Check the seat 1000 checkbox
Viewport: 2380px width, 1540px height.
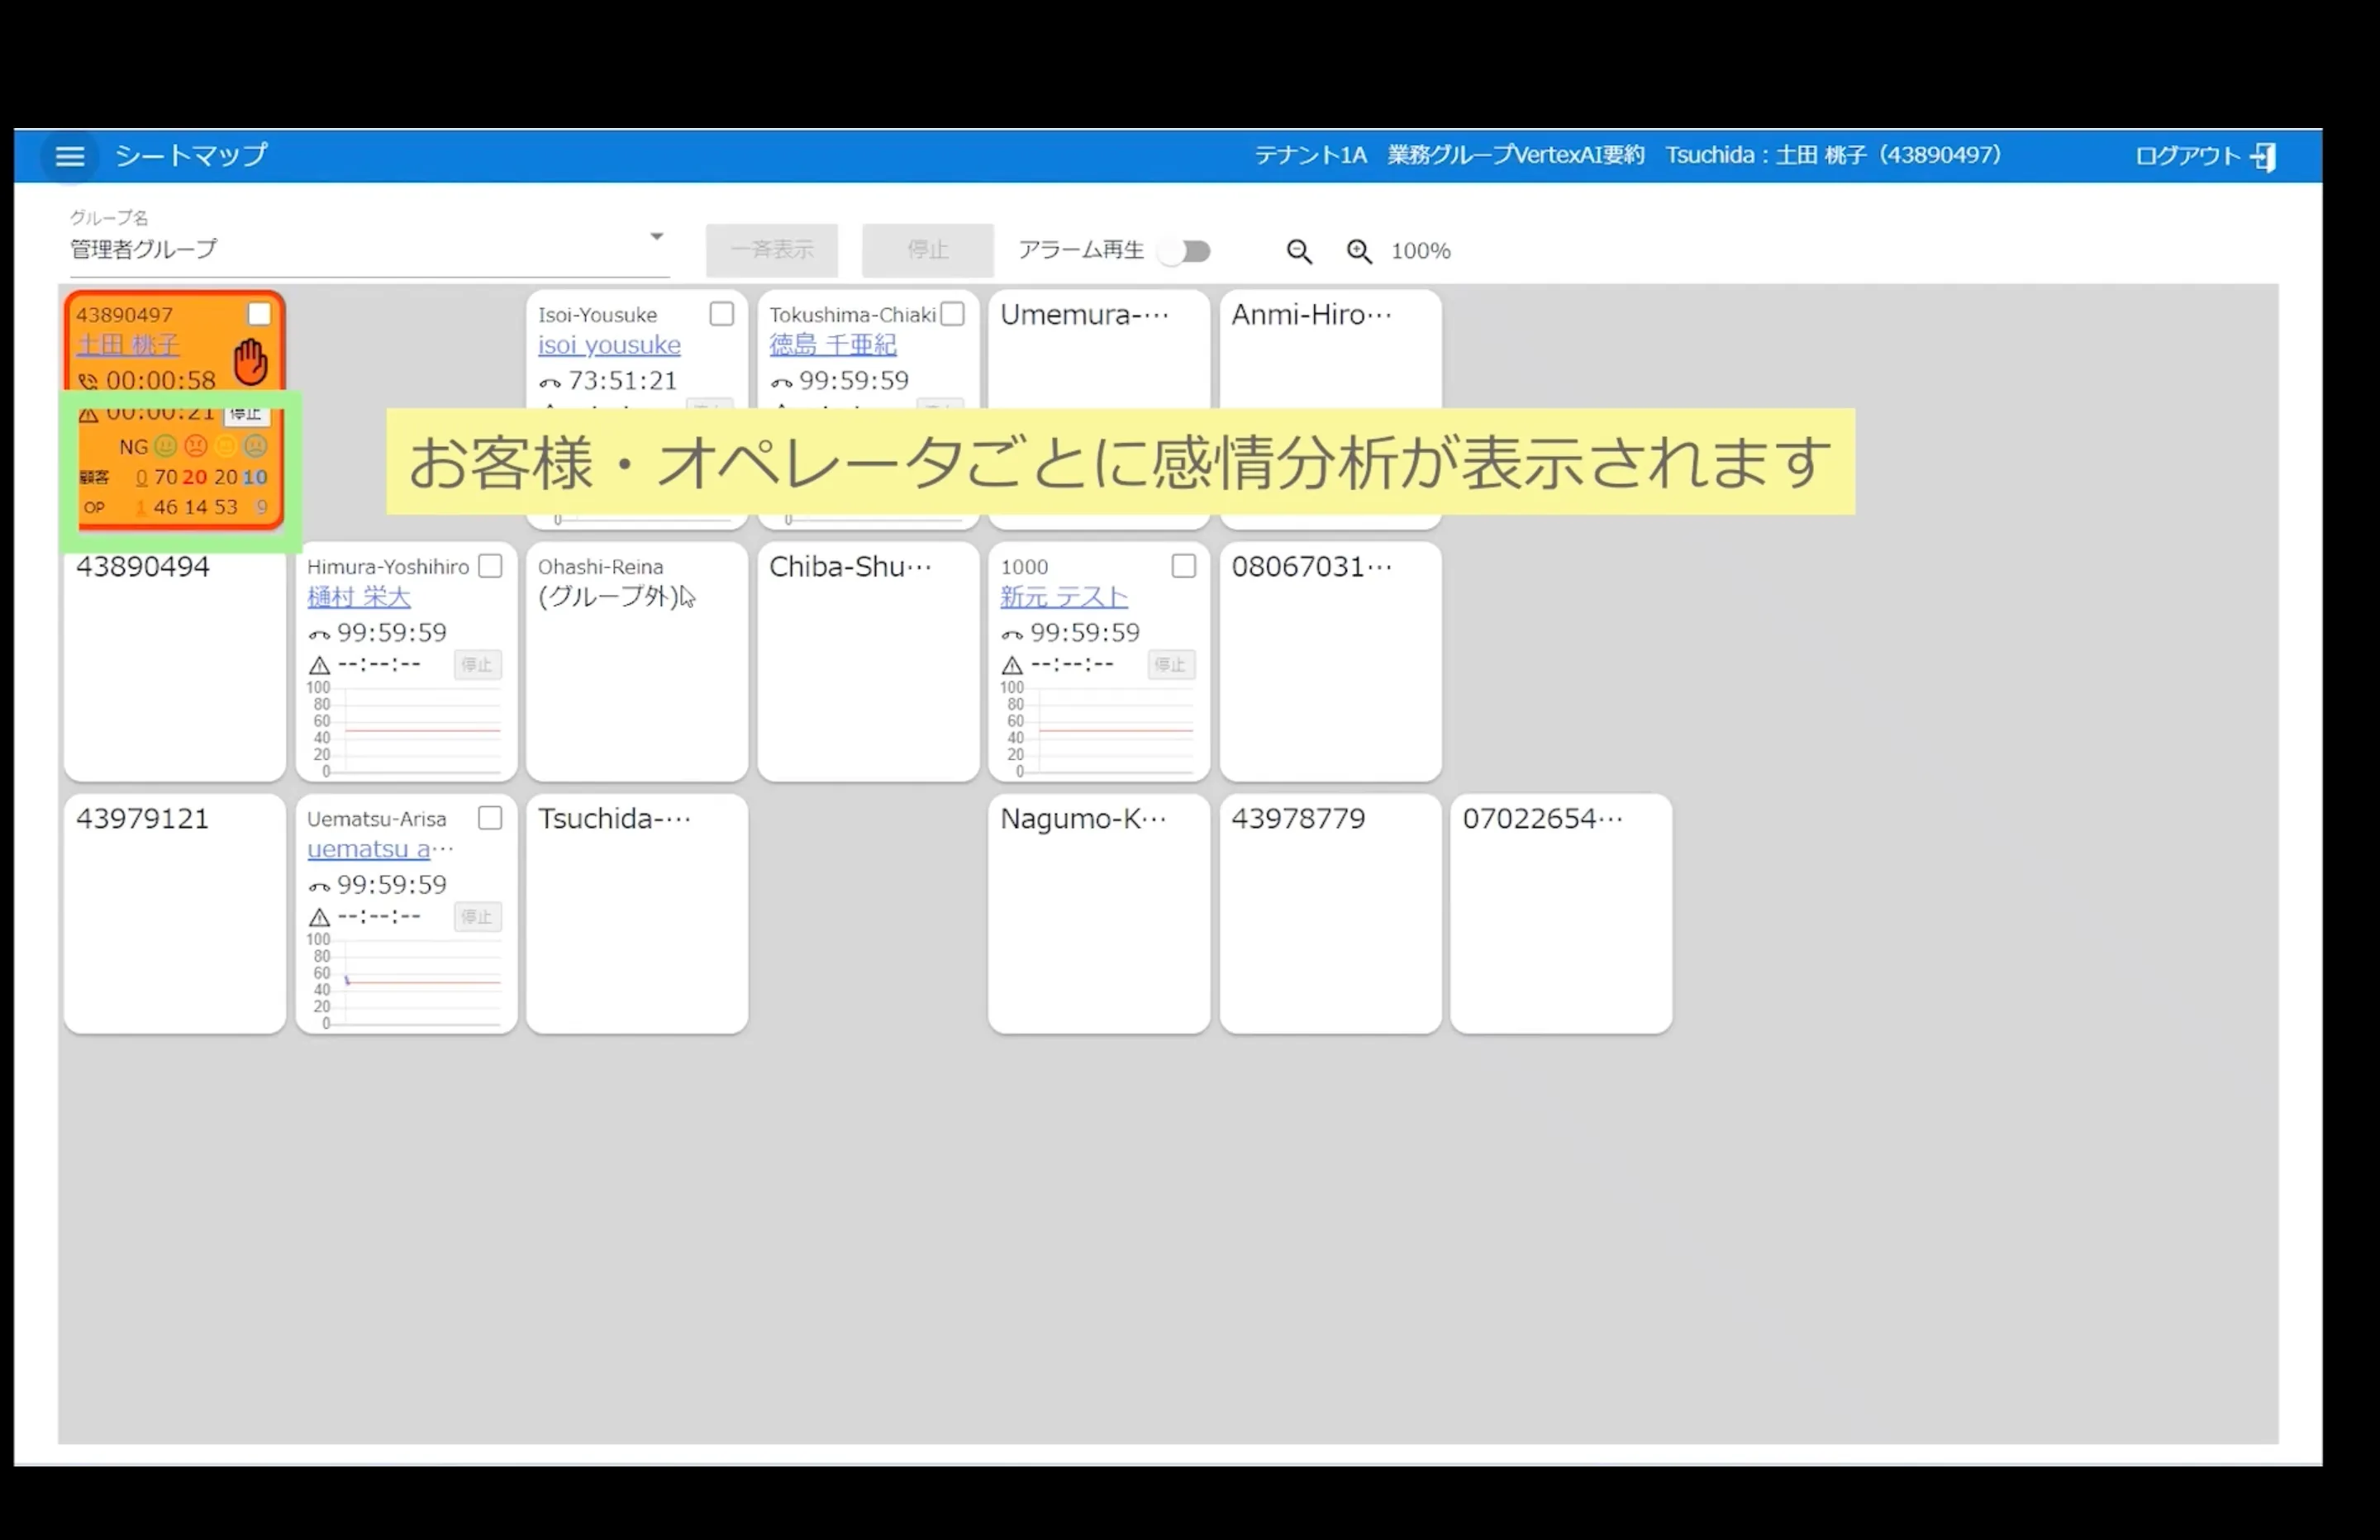(1183, 566)
